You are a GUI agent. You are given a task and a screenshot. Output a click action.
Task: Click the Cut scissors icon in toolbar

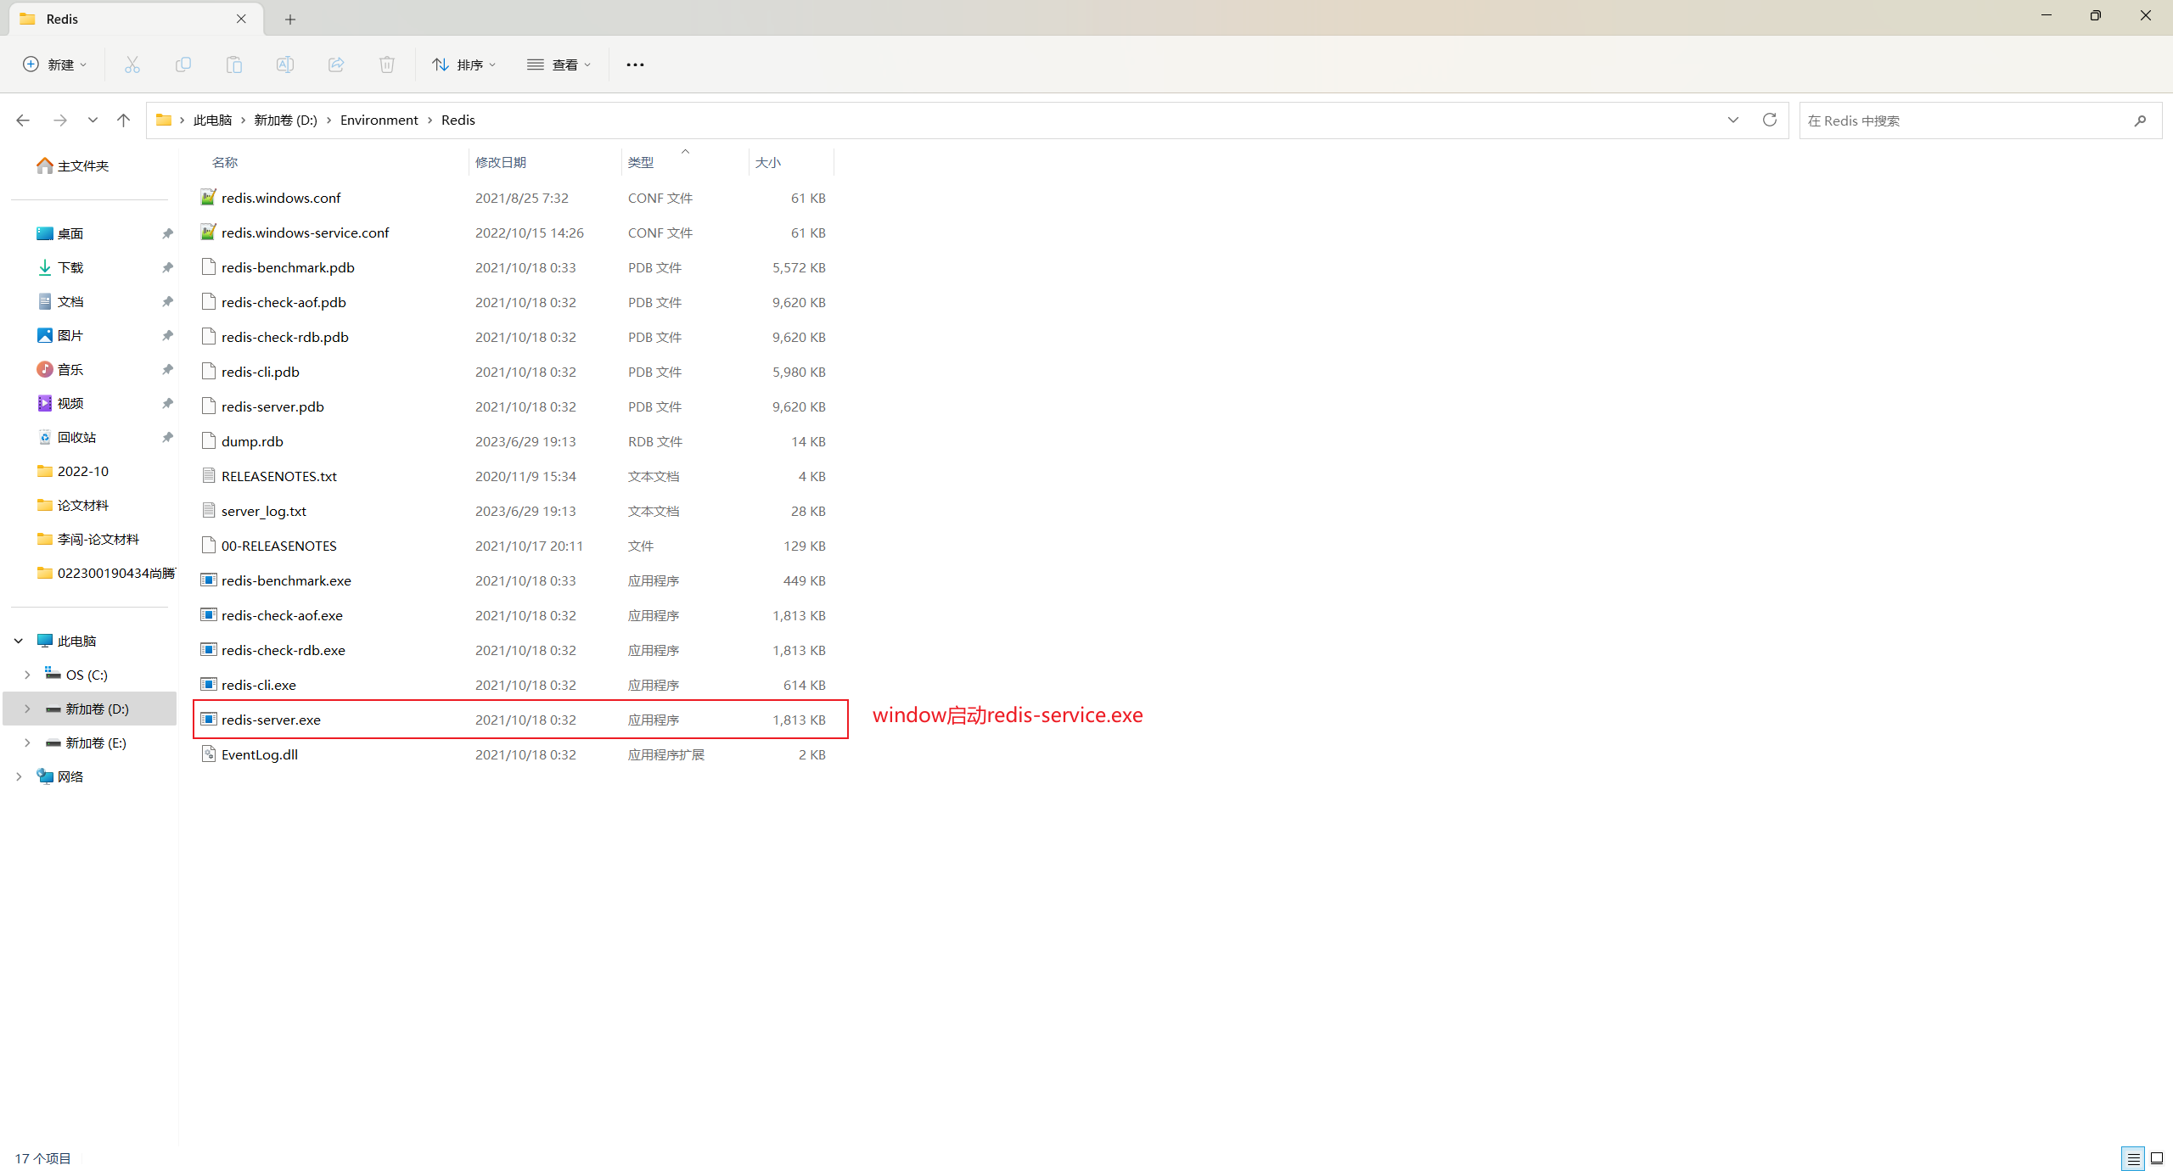[132, 64]
